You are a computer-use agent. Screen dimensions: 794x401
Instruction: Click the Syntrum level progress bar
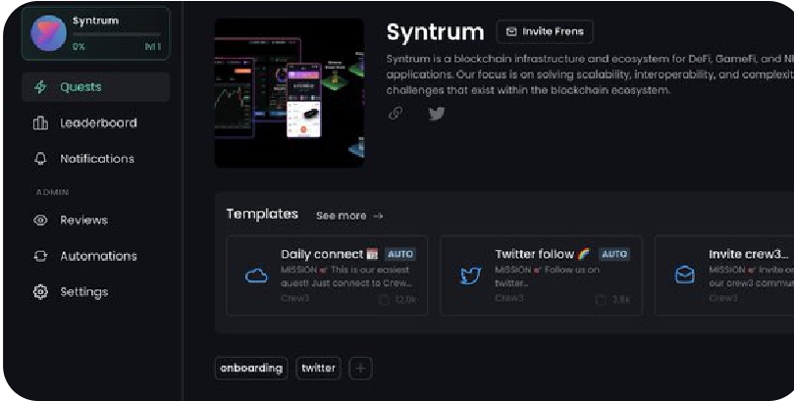[x=117, y=34]
